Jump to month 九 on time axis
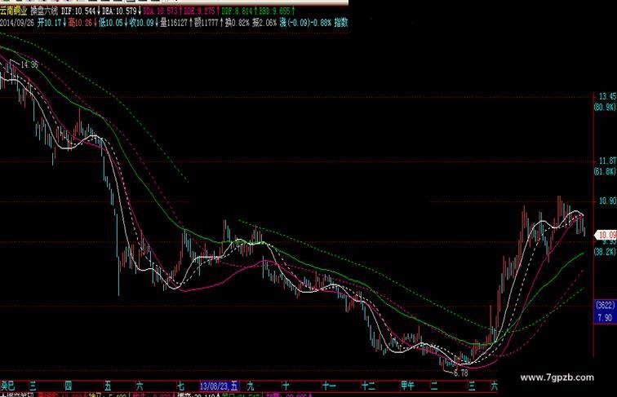The width and height of the screenshot is (617, 397). pyautogui.click(x=251, y=386)
